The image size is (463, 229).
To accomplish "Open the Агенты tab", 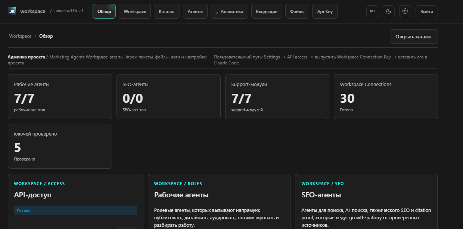I will pos(195,12).
